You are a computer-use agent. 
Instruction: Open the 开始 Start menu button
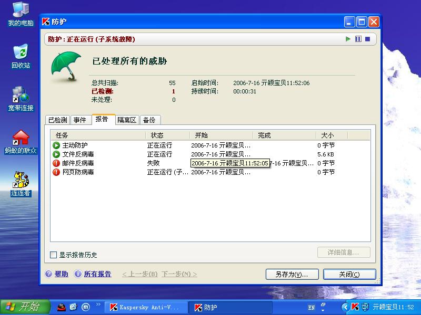tap(25, 307)
